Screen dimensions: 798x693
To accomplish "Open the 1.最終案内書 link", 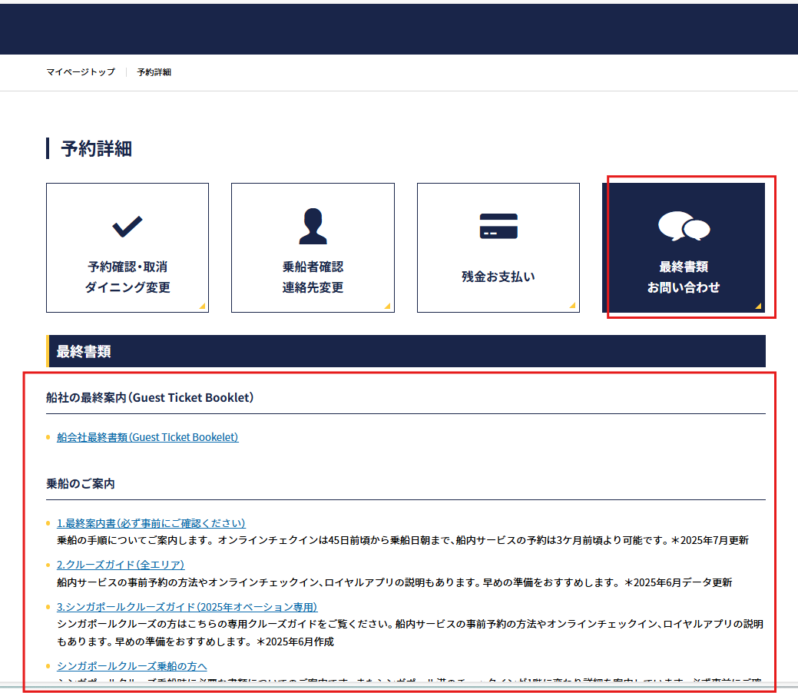I will (151, 523).
